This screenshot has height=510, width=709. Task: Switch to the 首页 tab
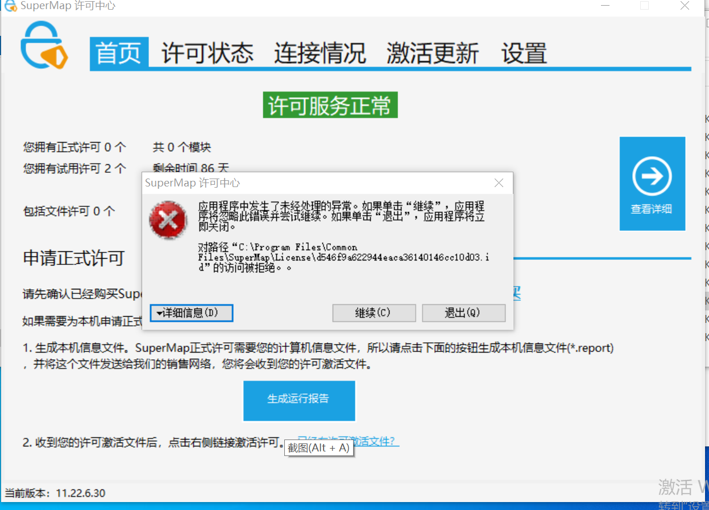point(119,53)
